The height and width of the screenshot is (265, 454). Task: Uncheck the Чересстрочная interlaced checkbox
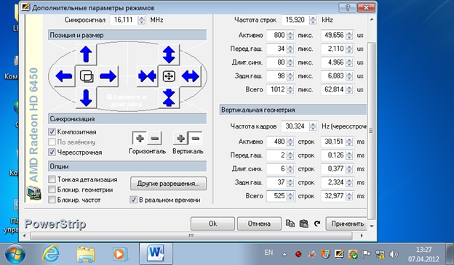52,152
